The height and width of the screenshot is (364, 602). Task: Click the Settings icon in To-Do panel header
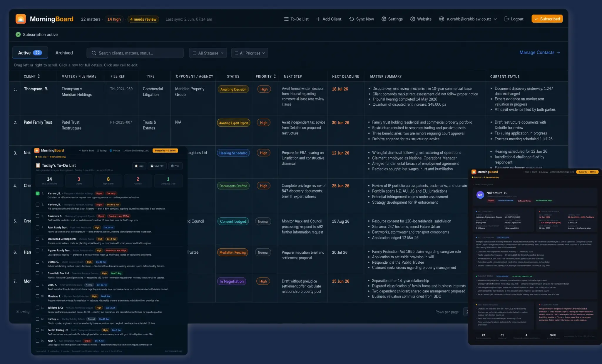tap(98, 151)
